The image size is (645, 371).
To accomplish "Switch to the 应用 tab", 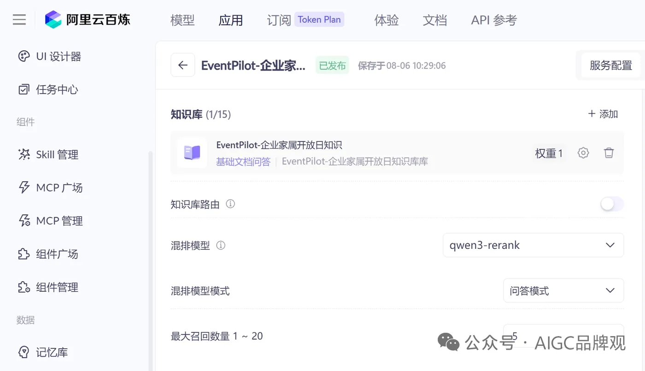I will [231, 20].
